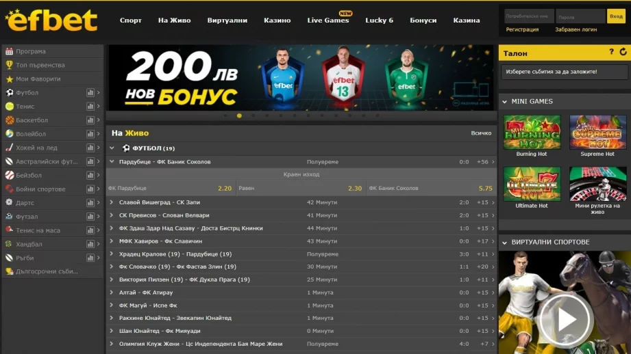
Task: Click the Футбол soccer ball sidebar icon
Action: [9, 93]
